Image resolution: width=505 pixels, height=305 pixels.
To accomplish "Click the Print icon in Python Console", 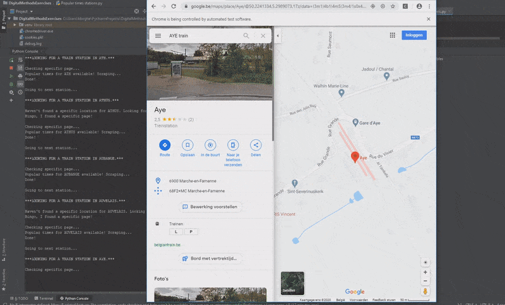I will pos(20,76).
